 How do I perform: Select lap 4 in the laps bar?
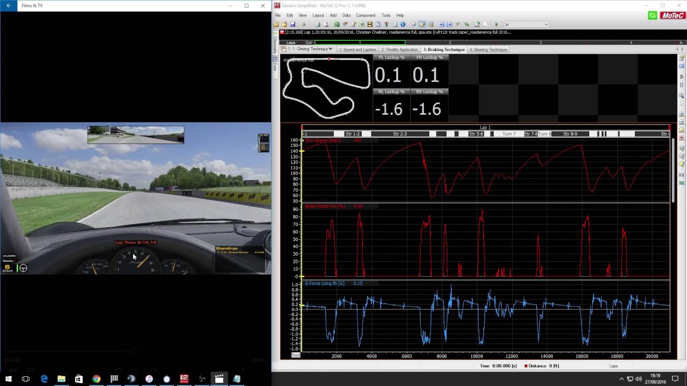[631, 42]
